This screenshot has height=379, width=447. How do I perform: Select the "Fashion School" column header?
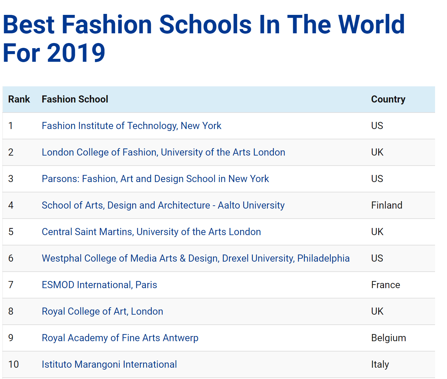point(75,99)
